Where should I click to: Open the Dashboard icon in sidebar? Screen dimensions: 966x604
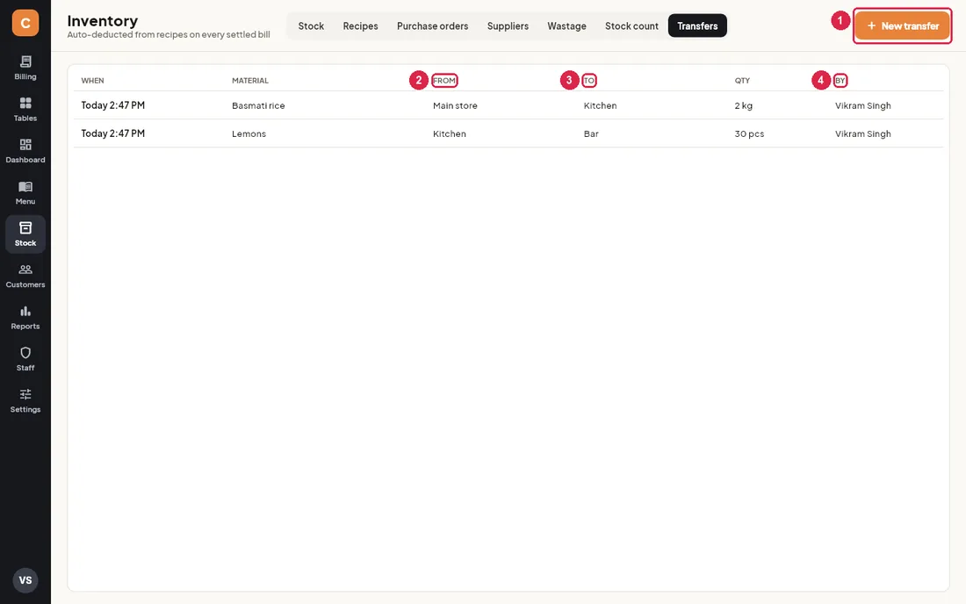pos(25,145)
